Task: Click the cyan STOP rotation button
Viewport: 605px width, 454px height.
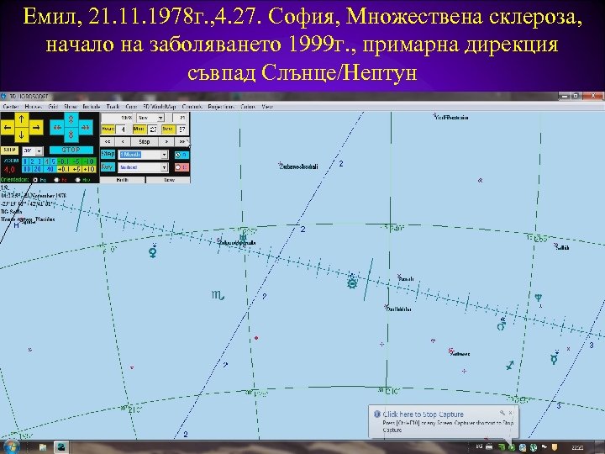Action: coord(71,150)
